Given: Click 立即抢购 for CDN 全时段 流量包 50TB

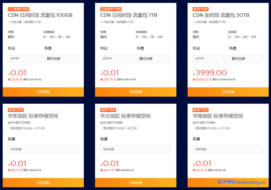Looking at the screenshot, I should pos(228,92).
